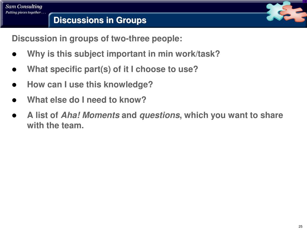
Task: Click bullet before 'What specific part(s)'
Action: pos(14,69)
